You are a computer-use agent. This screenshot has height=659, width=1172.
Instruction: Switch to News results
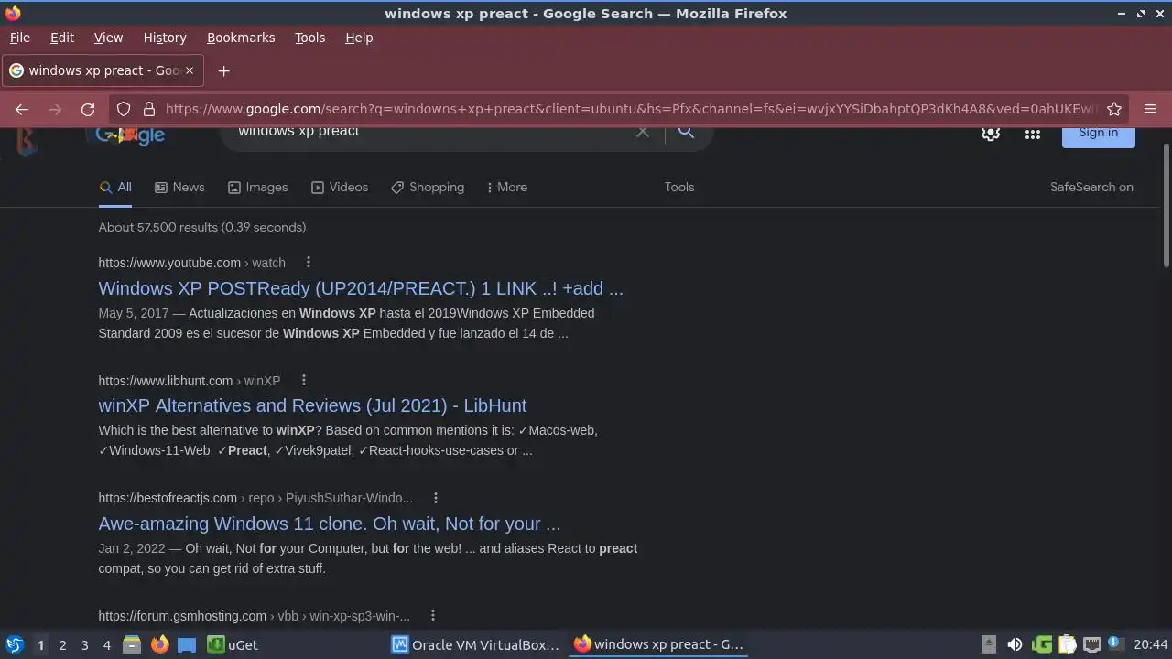click(x=179, y=187)
